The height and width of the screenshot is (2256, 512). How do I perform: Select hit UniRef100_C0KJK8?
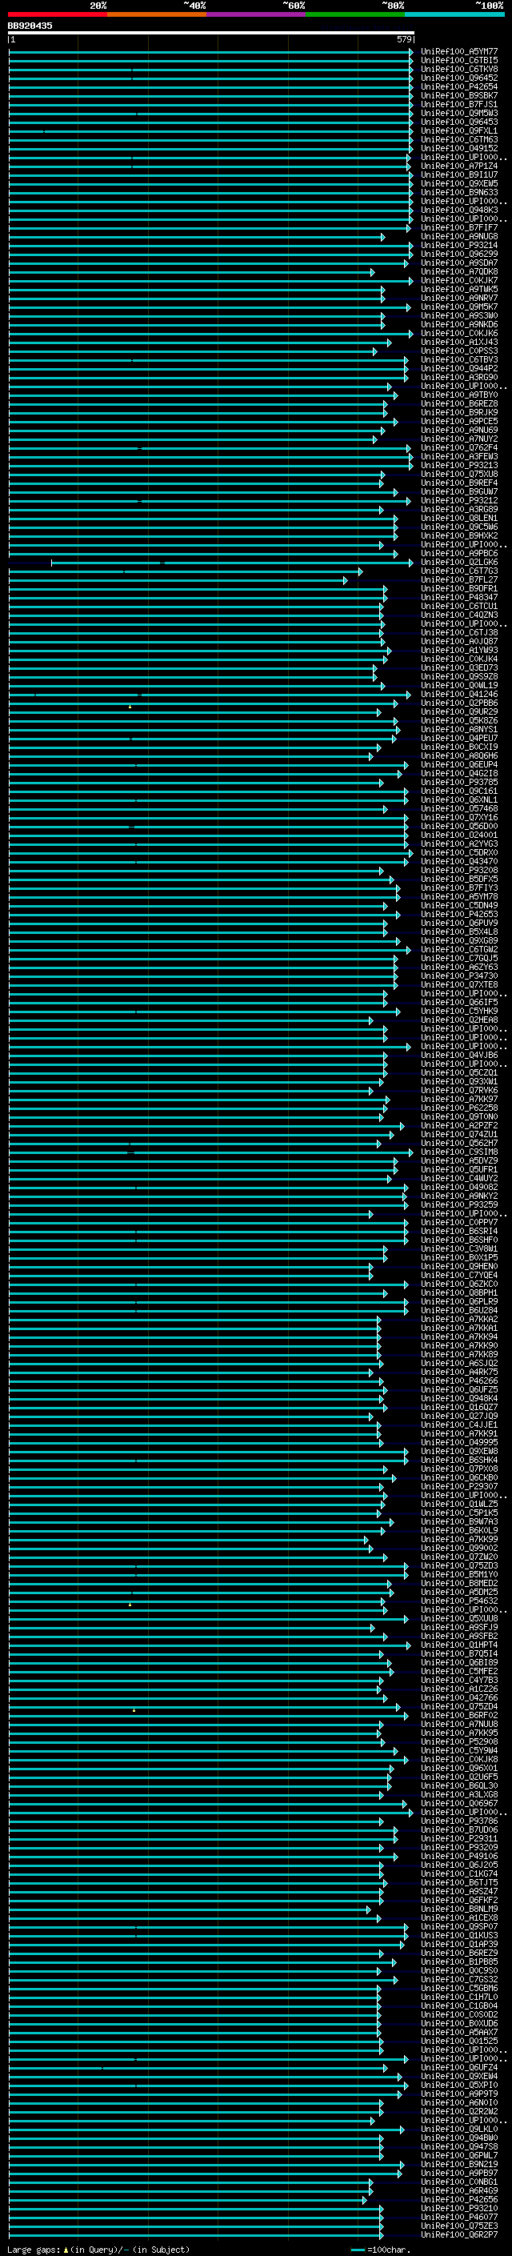click(x=459, y=1760)
